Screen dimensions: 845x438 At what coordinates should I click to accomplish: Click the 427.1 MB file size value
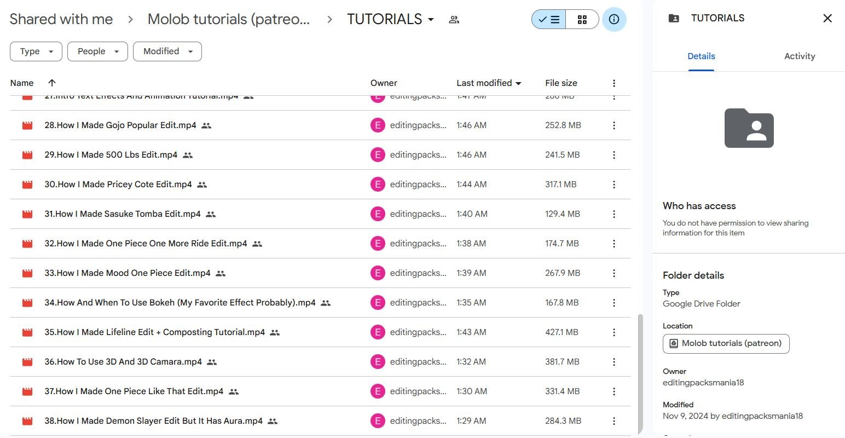coord(562,332)
